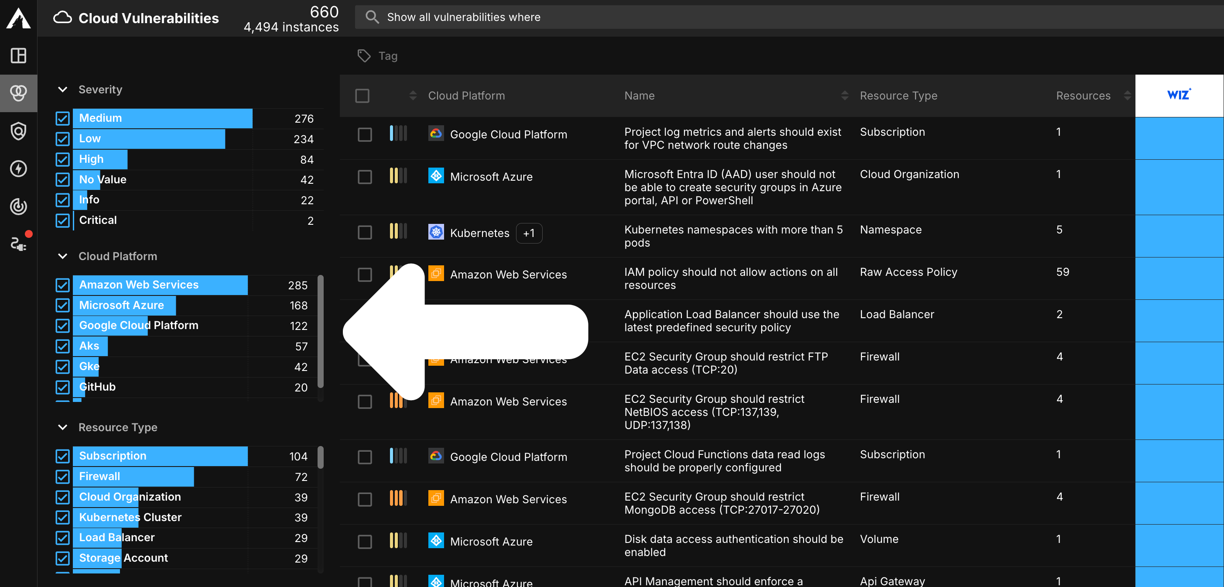Click the Resource Type filter list scrollbar
The image size is (1224, 587).
coord(321,457)
